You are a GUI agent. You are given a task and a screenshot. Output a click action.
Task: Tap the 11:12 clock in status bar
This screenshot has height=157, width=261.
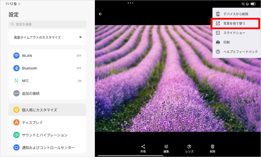point(9,3)
